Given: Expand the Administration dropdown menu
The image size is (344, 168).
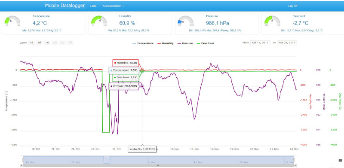Looking at the screenshot, I should 114,6.
